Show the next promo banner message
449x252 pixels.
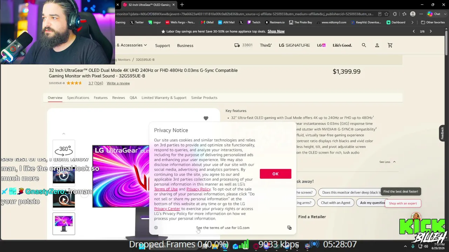coord(431,31)
